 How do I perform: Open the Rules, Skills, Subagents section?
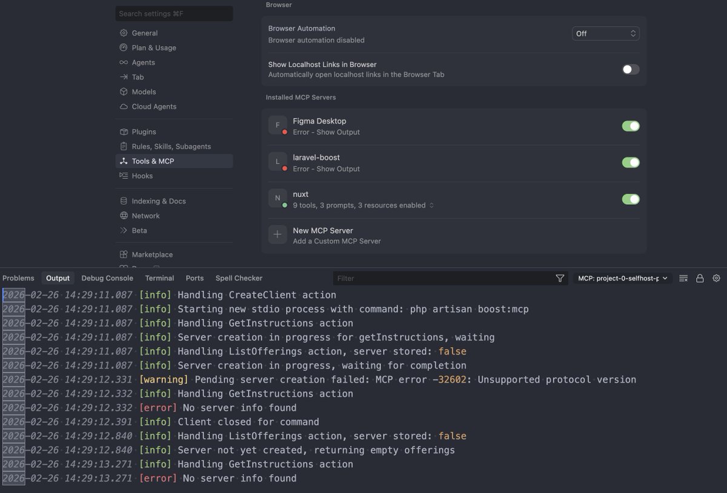point(174,147)
